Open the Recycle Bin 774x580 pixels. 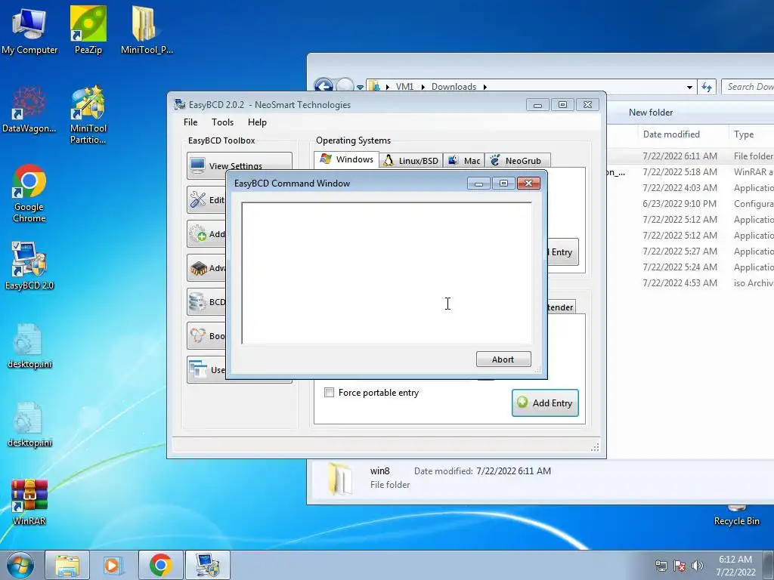point(736,516)
